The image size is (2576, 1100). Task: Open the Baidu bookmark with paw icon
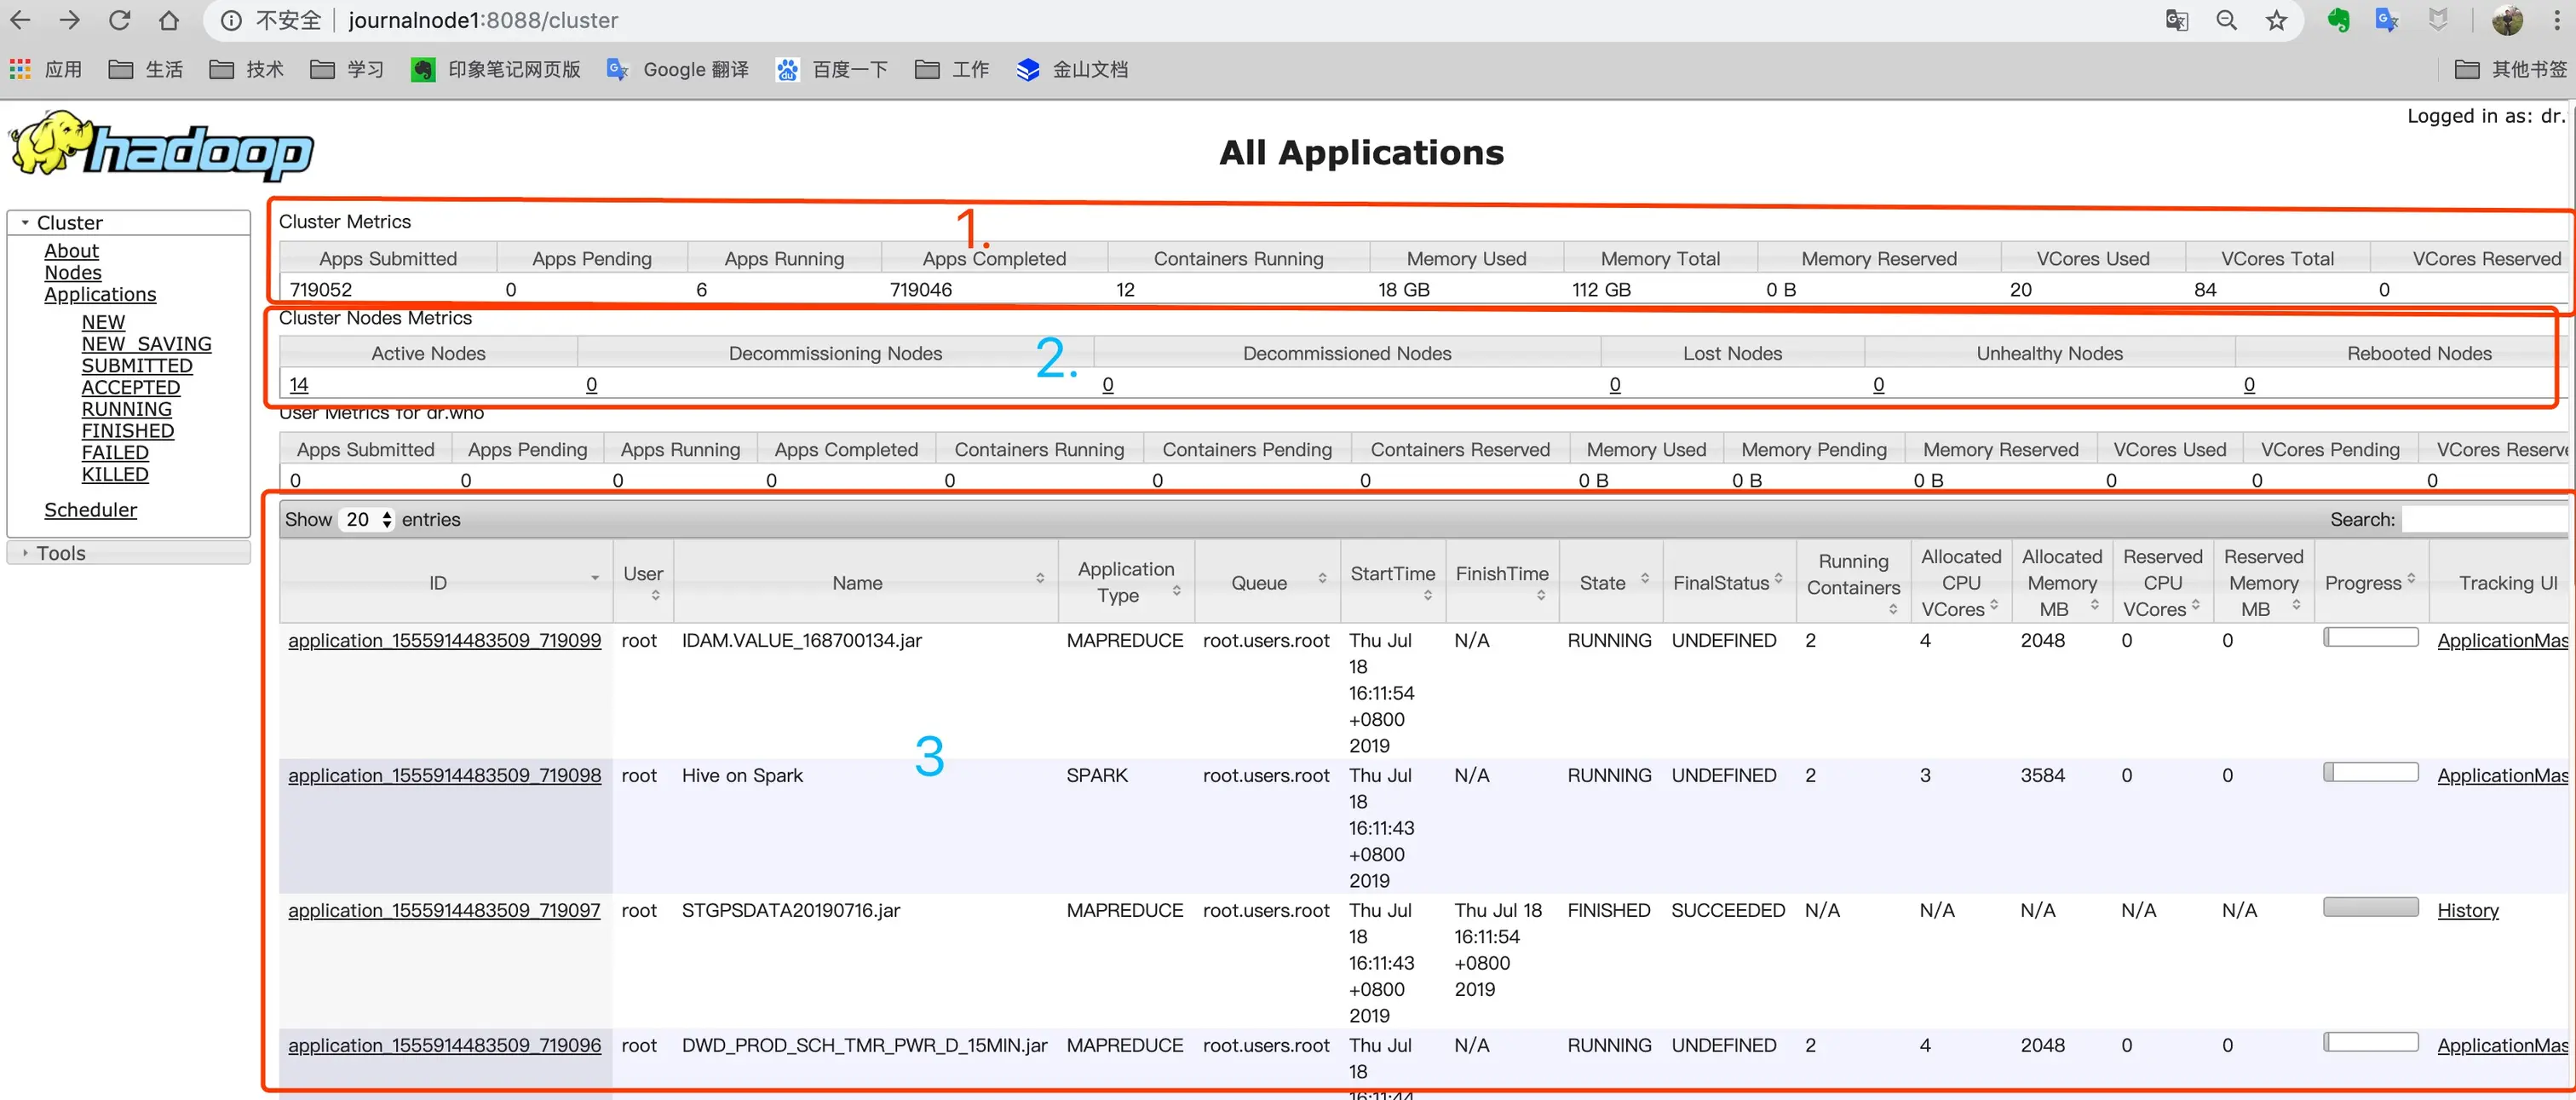(x=832, y=69)
